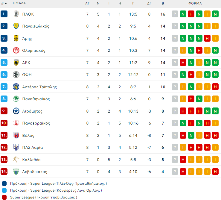Click ΠΑΟΚ's upcoming match question mark
This screenshot has width=221, height=200.
click(x=175, y=14)
